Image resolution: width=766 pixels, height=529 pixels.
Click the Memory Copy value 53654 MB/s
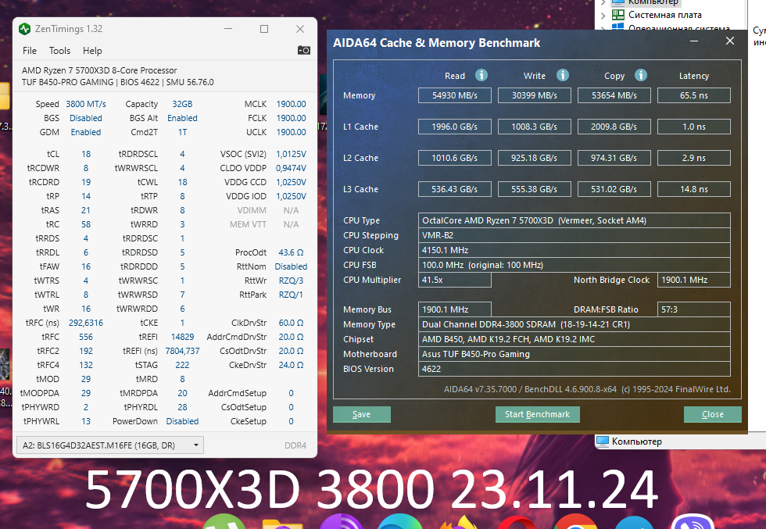pyautogui.click(x=614, y=95)
